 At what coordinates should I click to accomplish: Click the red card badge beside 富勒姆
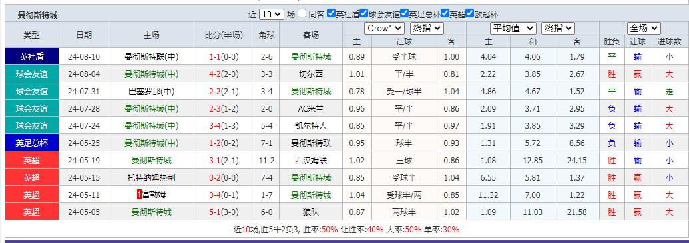point(139,195)
